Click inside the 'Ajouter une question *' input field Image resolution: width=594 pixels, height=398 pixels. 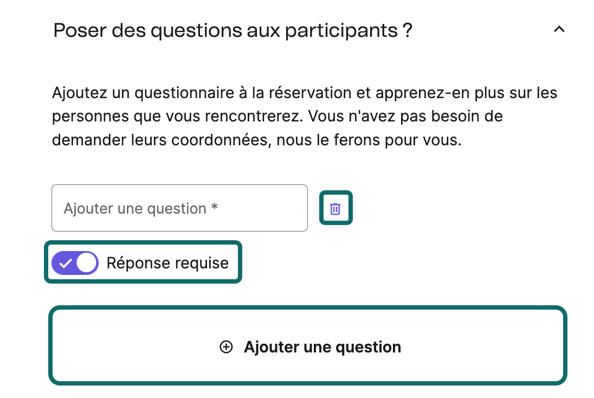point(179,208)
